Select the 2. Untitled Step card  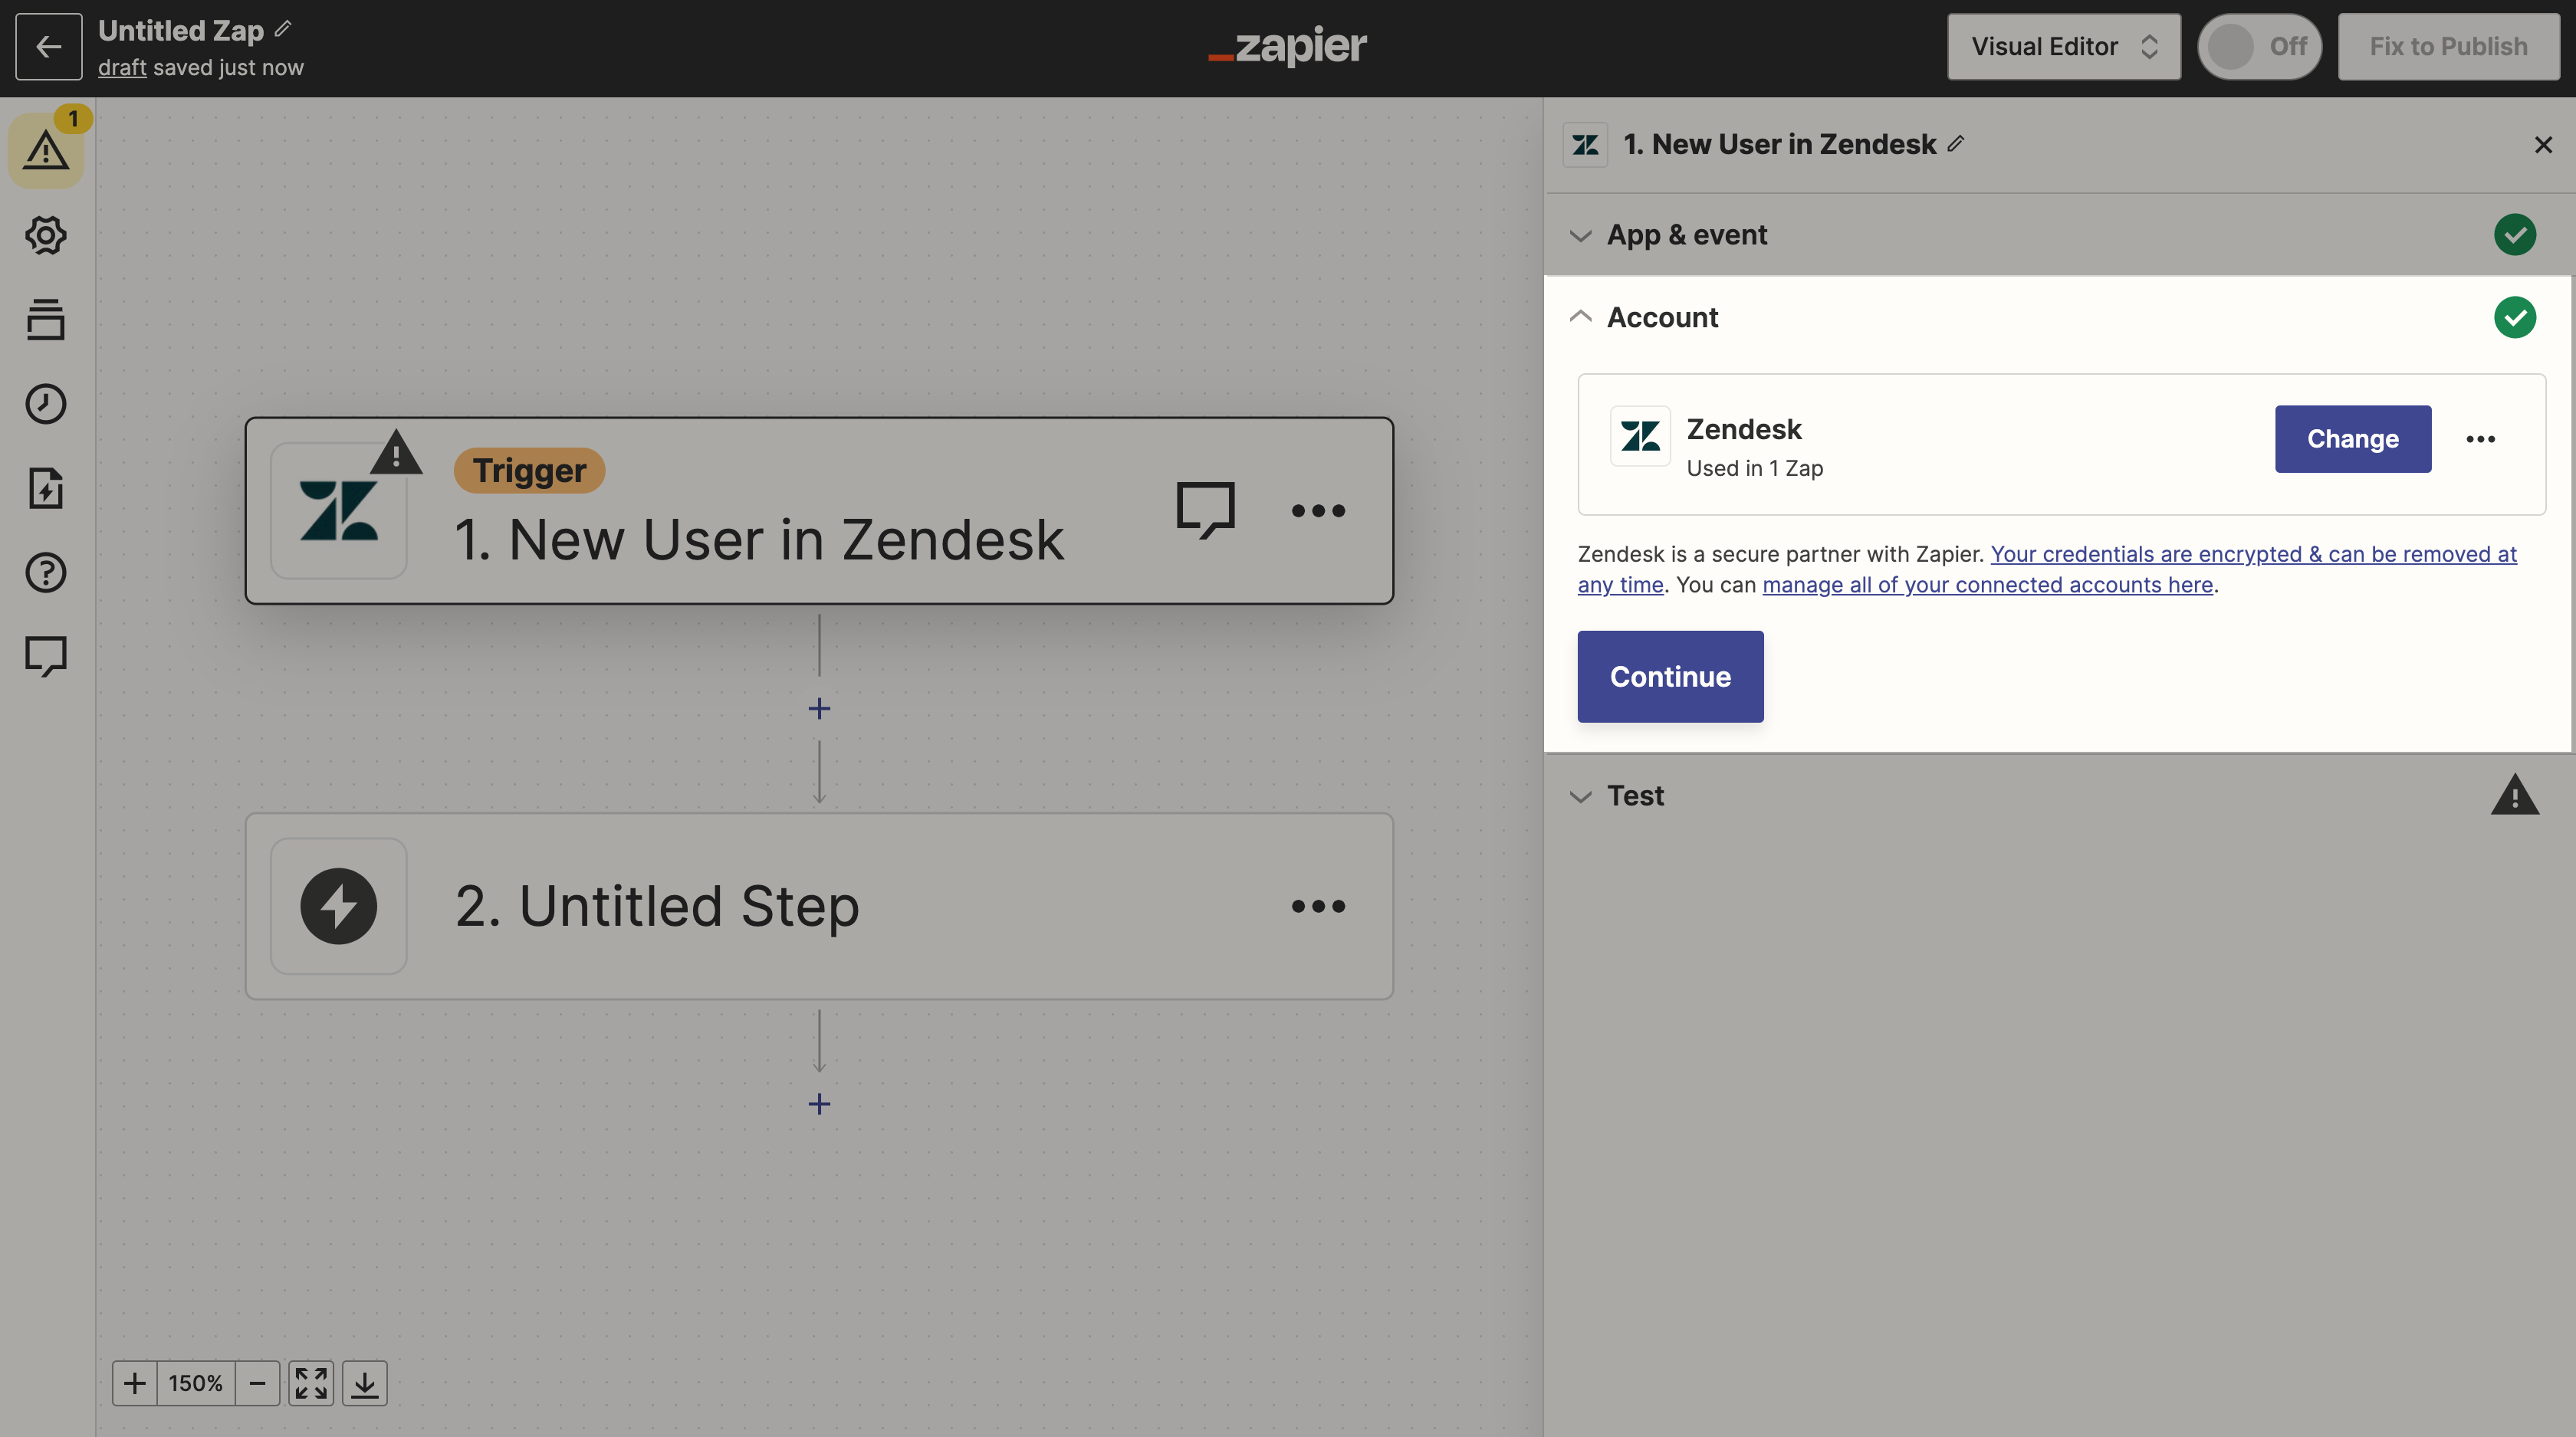click(x=819, y=907)
